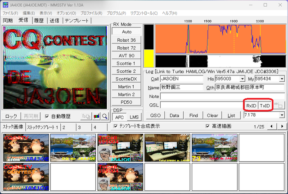Switch to 履歴 tab
This screenshot has width=288, height=194.
[x=39, y=21]
